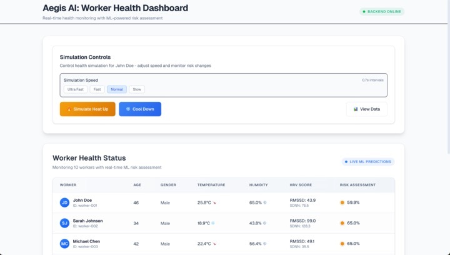Screen dimensions: 450x255
Task: Click the Temperature column header
Action: (x=211, y=185)
